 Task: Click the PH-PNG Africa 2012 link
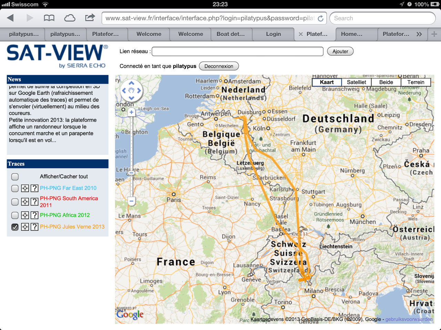(x=65, y=215)
